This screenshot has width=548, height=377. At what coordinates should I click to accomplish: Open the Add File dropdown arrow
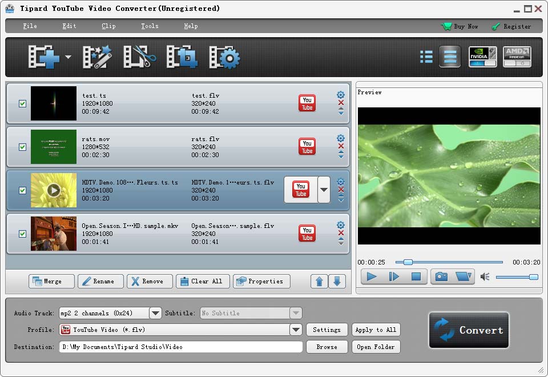(x=68, y=57)
